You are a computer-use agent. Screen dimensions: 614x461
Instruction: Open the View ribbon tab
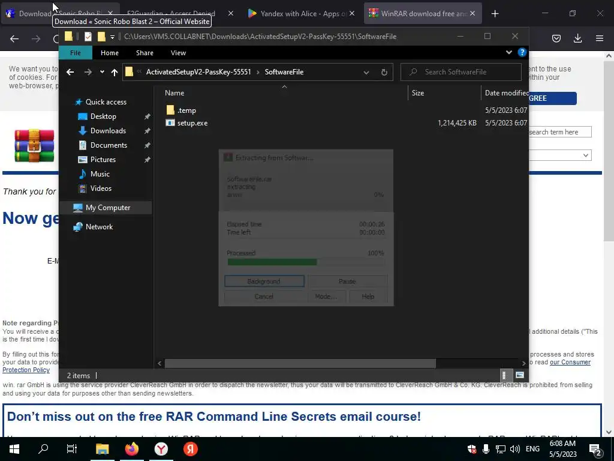pyautogui.click(x=178, y=53)
